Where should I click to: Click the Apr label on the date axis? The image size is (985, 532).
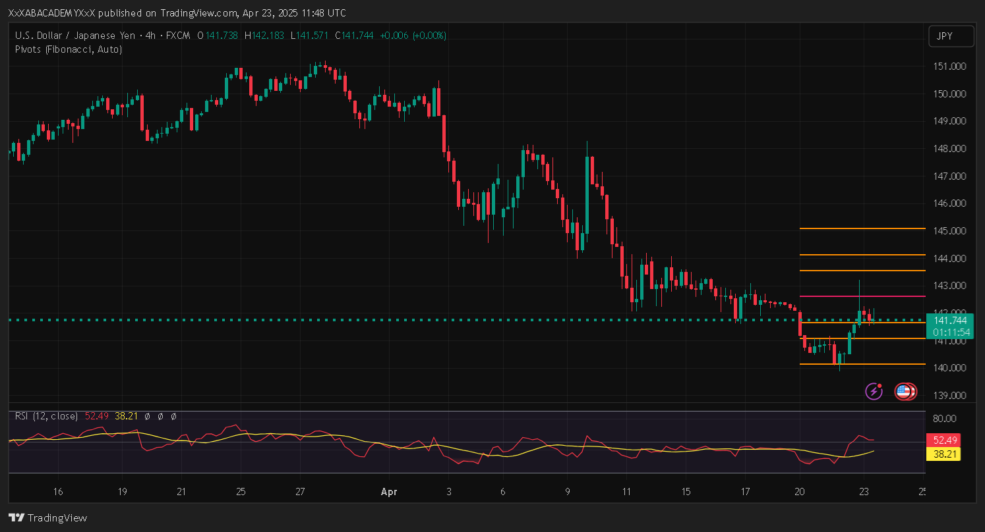pyautogui.click(x=388, y=492)
